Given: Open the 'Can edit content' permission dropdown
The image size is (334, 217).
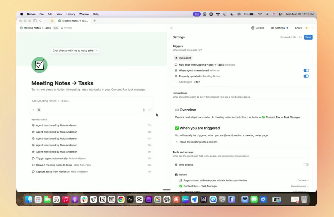Looking at the screenshot, I should tap(300, 186).
